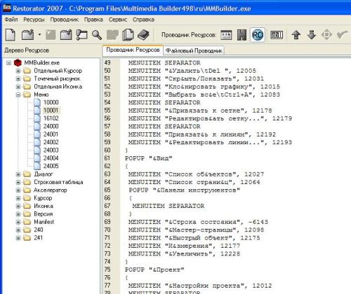Switch to Hex view mode icon
Image resolution: width=351 pixels, height=294 pixels.
point(241,35)
